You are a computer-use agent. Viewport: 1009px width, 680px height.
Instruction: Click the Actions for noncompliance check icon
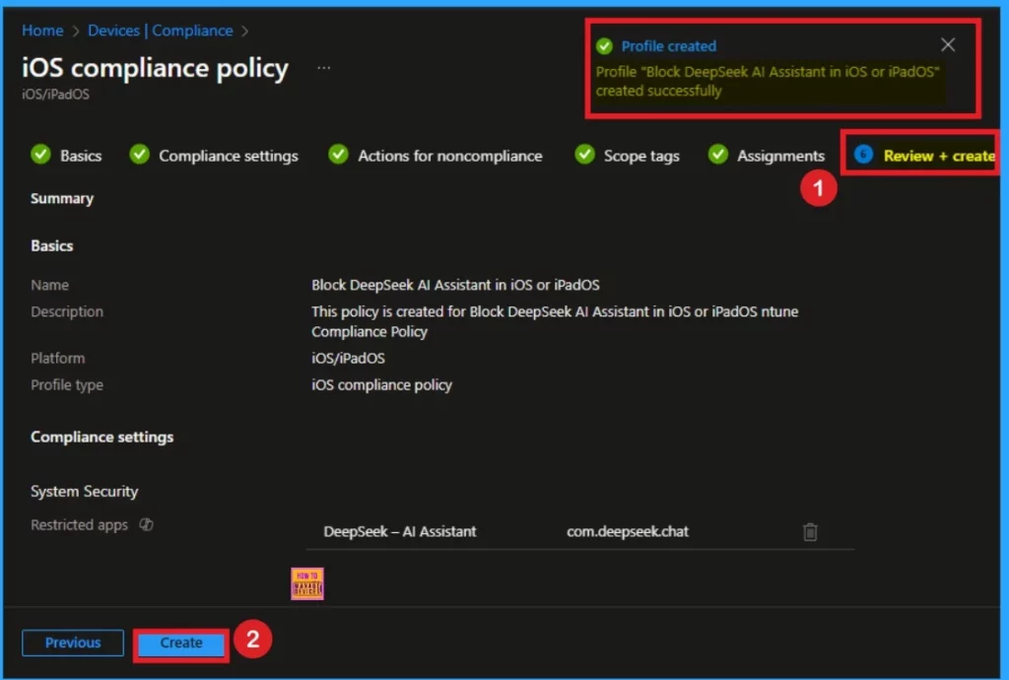[x=338, y=155]
